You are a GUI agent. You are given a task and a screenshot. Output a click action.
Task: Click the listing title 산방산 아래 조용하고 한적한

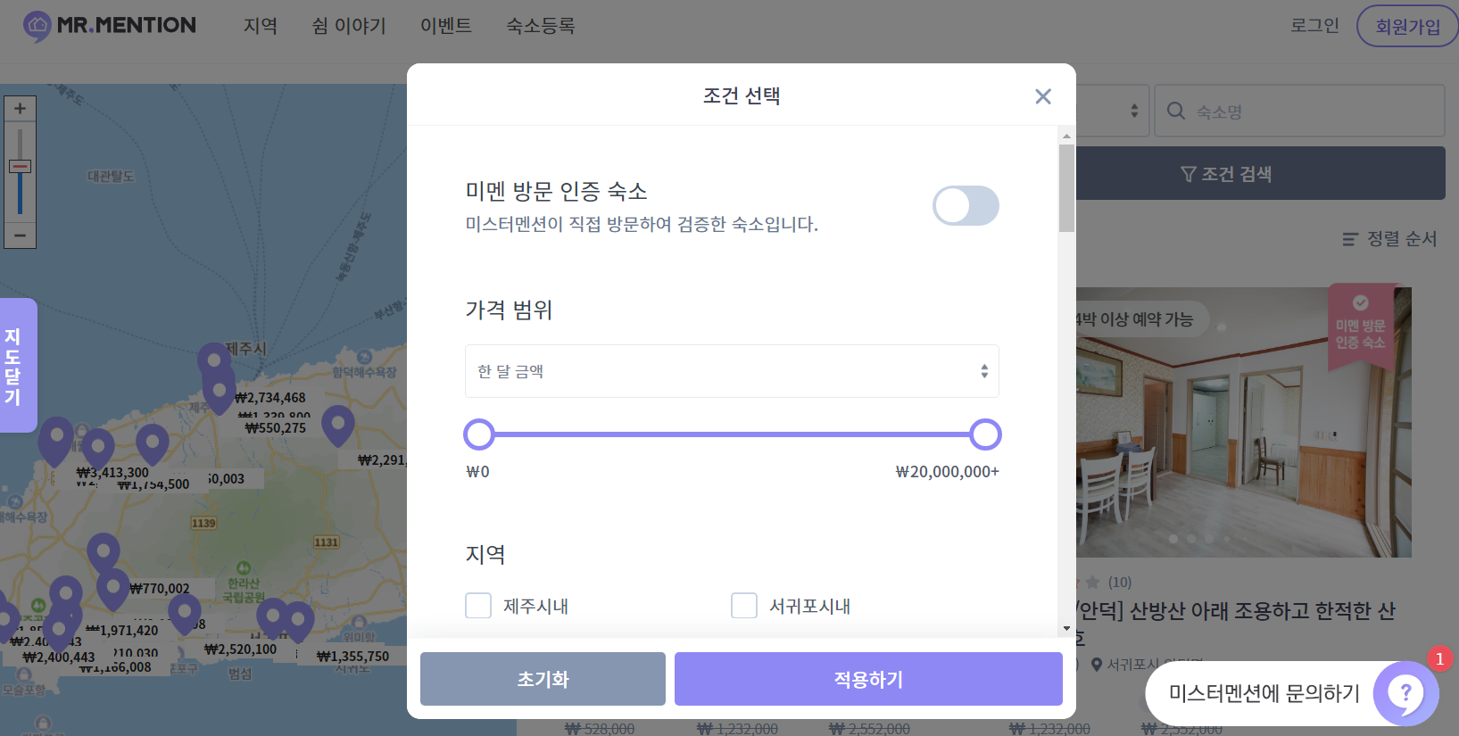[x=1236, y=611]
